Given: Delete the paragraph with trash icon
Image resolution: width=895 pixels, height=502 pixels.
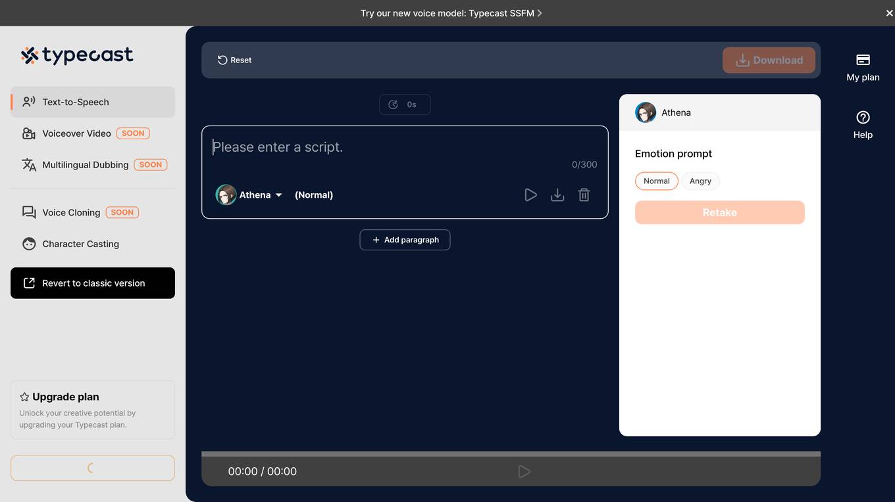Looking at the screenshot, I should pos(584,195).
